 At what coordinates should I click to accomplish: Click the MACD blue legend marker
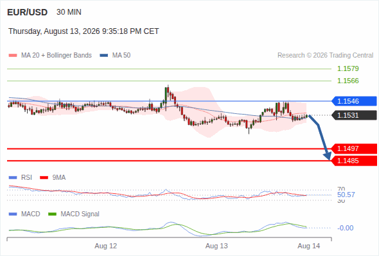click(13, 214)
